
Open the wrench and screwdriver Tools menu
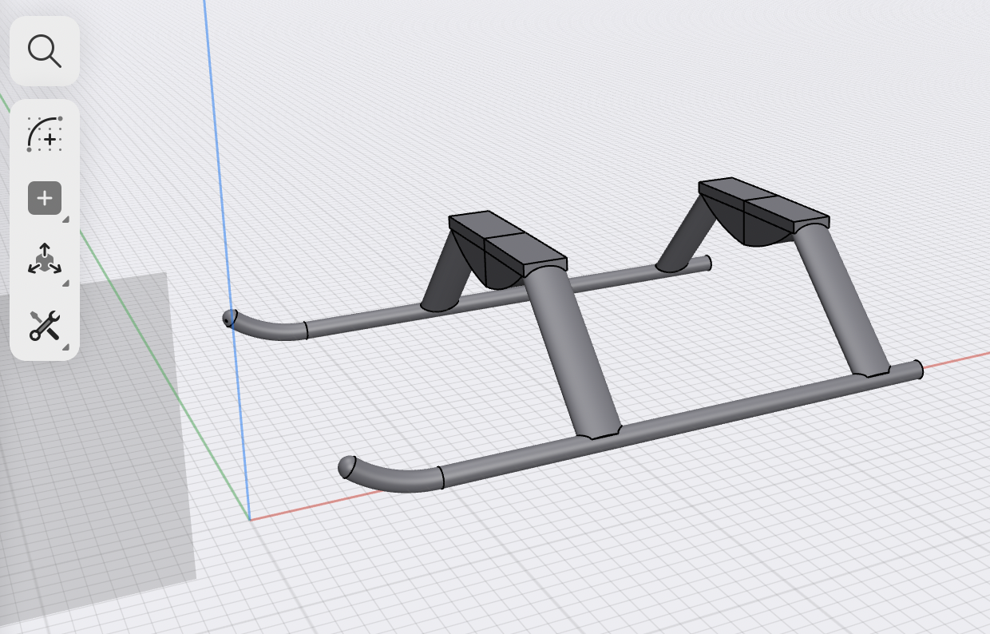click(45, 325)
